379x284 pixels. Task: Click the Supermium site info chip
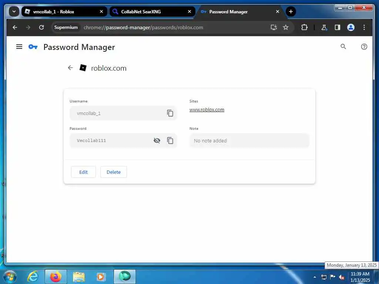click(66, 27)
